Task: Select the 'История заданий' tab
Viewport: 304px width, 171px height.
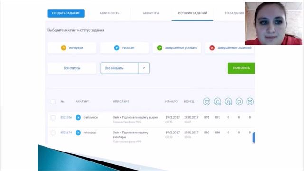Action: (x=192, y=13)
